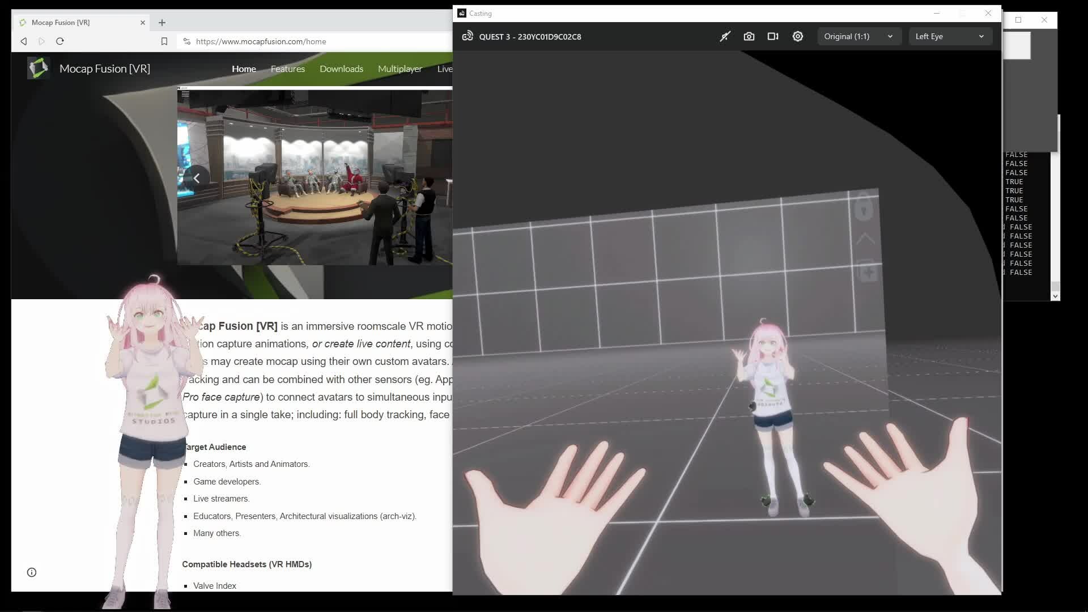The image size is (1088, 612).
Task: Open the Features menu item
Action: coord(287,69)
